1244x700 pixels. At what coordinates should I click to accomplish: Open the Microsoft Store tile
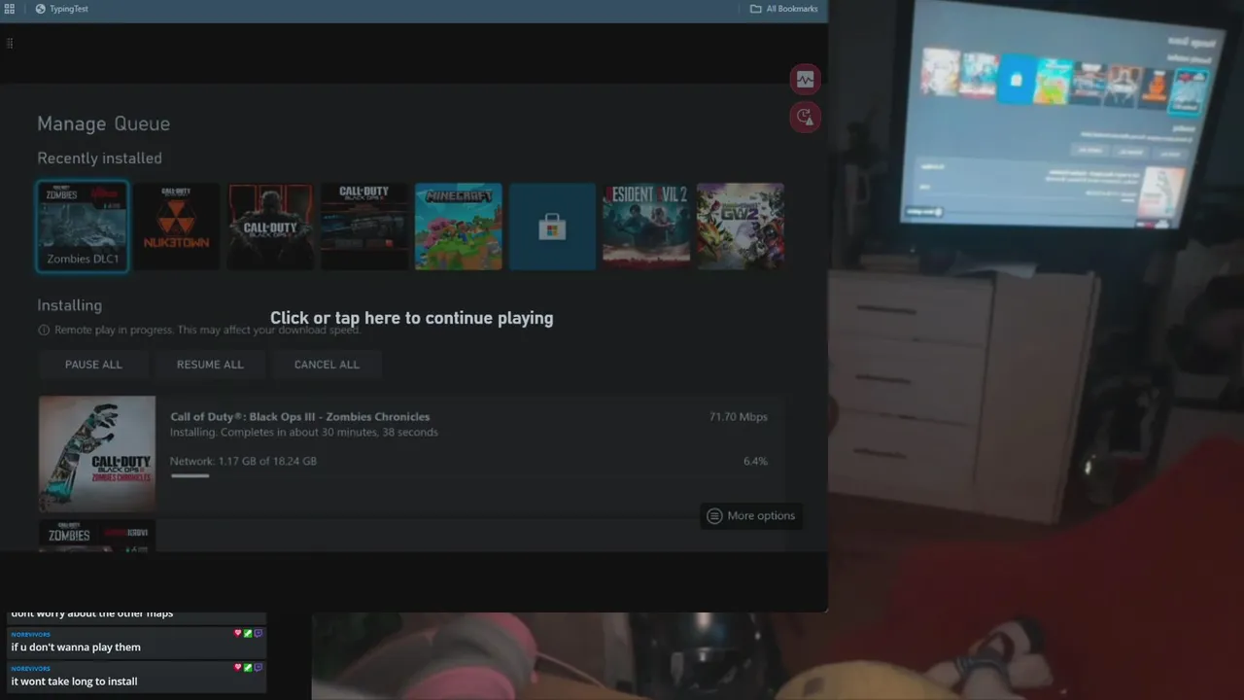(x=552, y=227)
